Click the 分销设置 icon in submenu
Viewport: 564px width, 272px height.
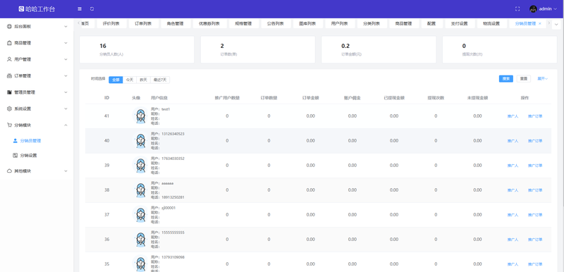click(15, 156)
